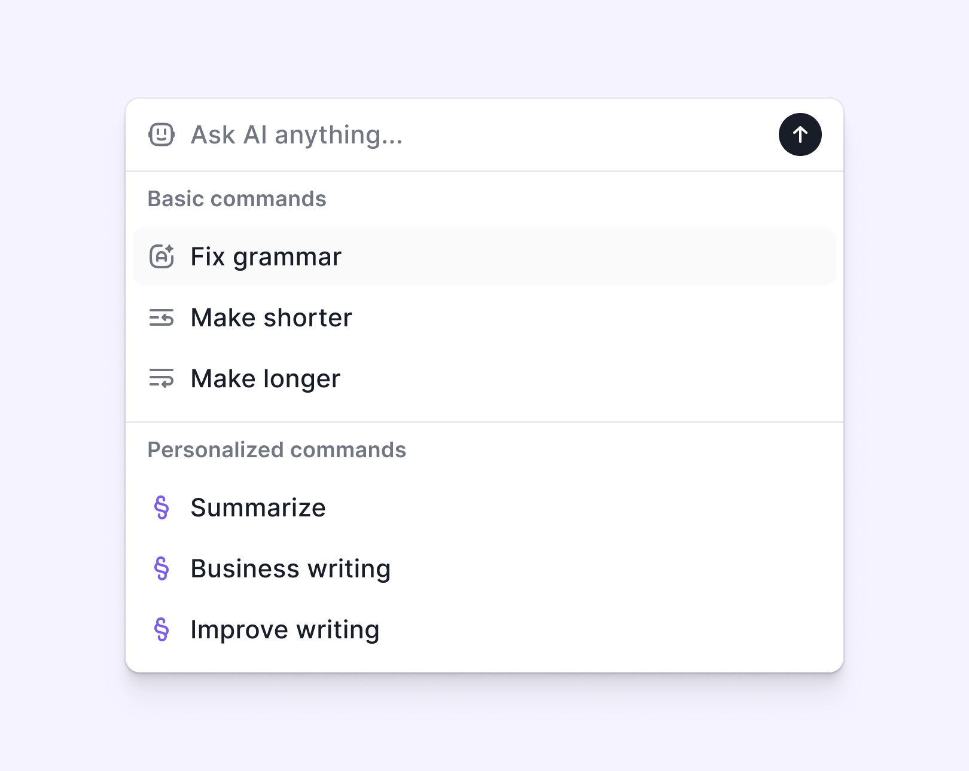Choose the Make shorter command
This screenshot has width=969, height=771.
click(x=270, y=317)
